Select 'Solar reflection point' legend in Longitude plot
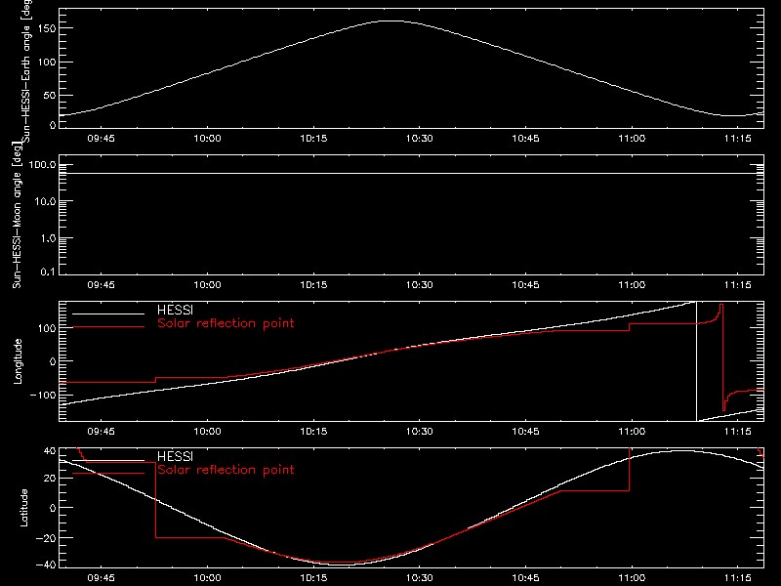This screenshot has width=781, height=586. point(226,323)
